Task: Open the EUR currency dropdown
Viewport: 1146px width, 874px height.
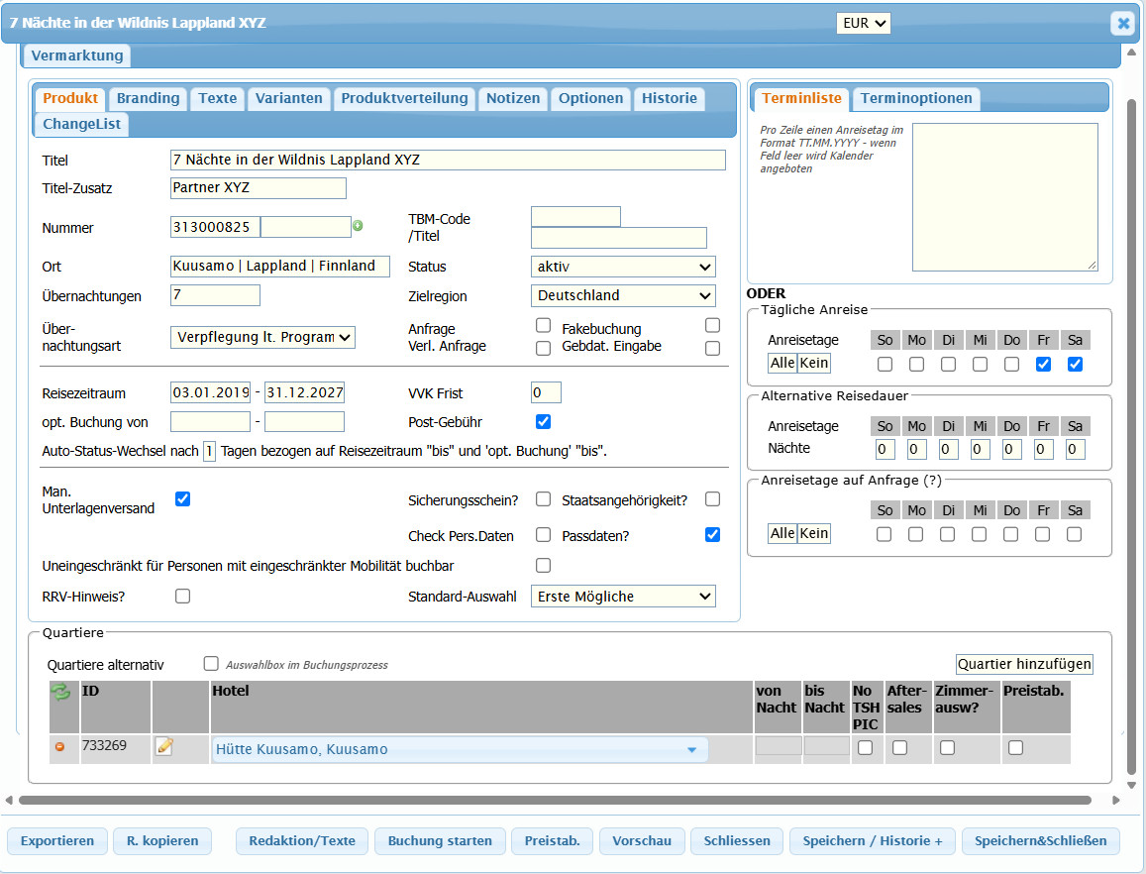Action: pyautogui.click(x=864, y=24)
